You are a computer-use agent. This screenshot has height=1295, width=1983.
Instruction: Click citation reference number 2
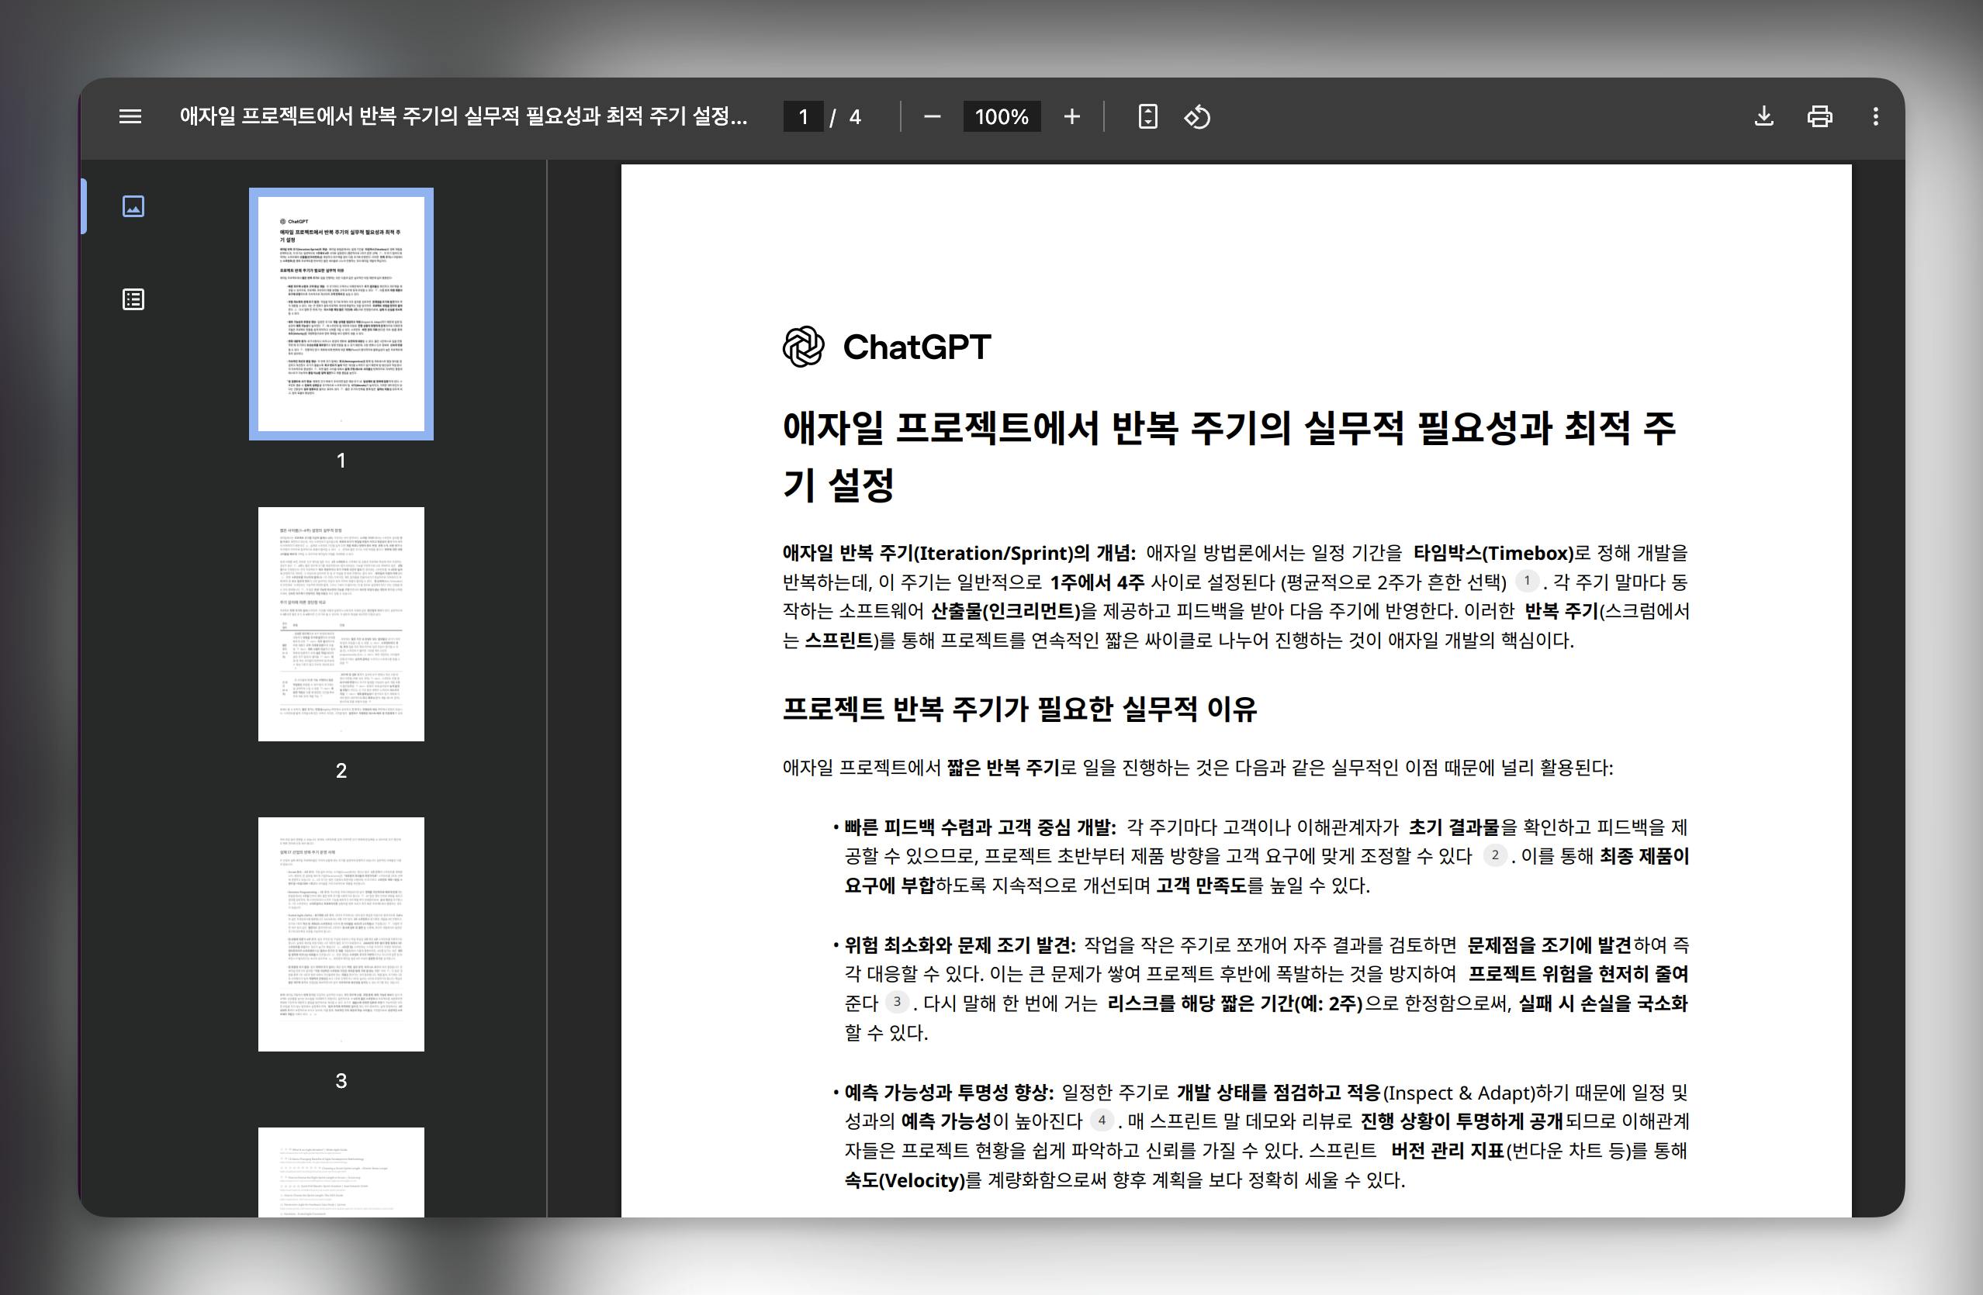point(1495,855)
